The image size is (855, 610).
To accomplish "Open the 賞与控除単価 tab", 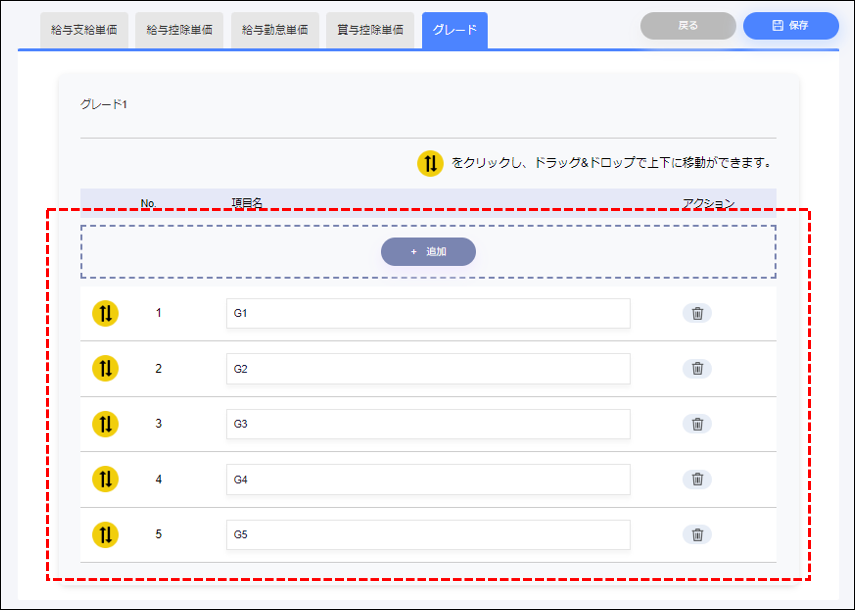I will tap(370, 30).
